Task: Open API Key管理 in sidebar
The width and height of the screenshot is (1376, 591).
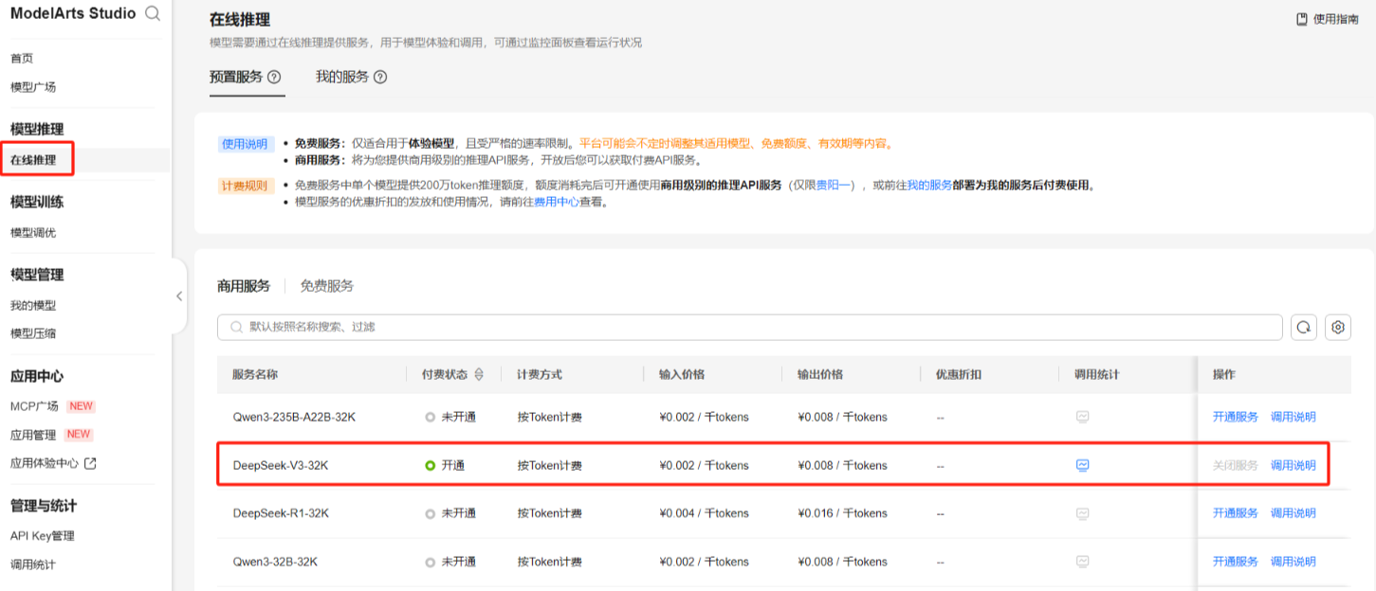Action: 43,536
